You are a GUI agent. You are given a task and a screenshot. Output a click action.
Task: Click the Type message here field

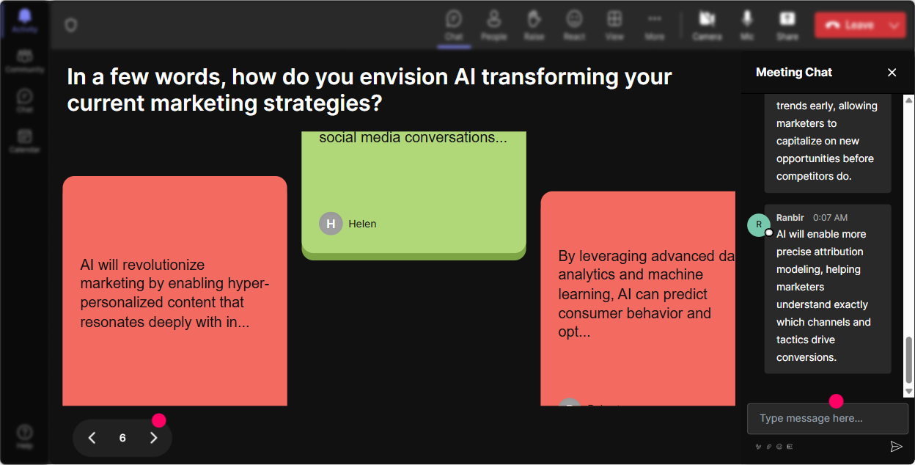click(x=827, y=419)
